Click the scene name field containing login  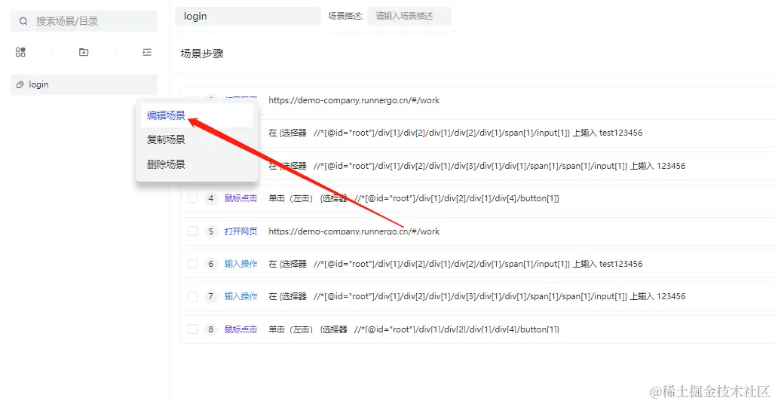click(248, 17)
